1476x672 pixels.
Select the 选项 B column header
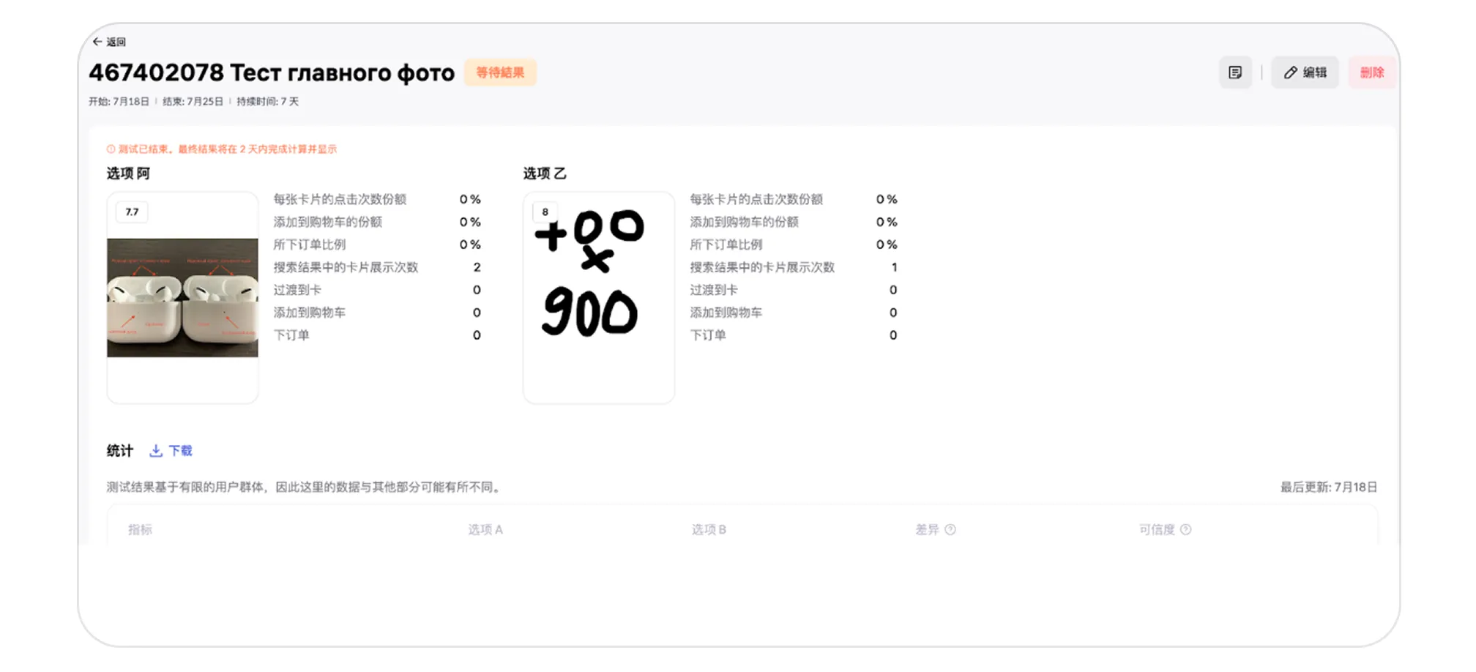tap(709, 529)
